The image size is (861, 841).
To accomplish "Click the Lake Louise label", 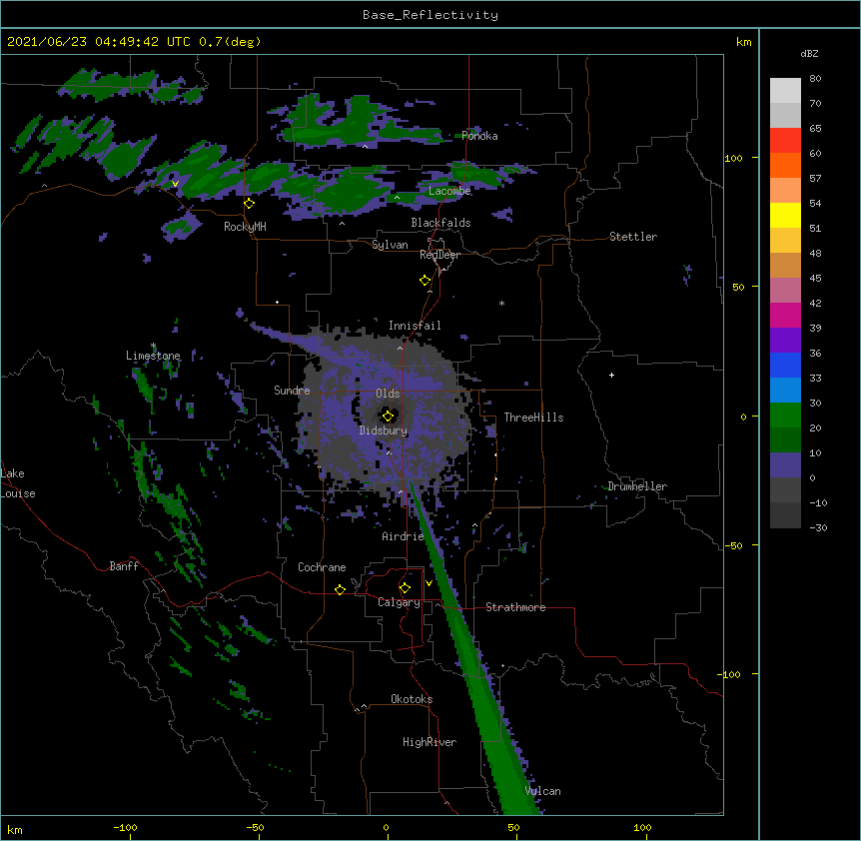I will tap(17, 483).
